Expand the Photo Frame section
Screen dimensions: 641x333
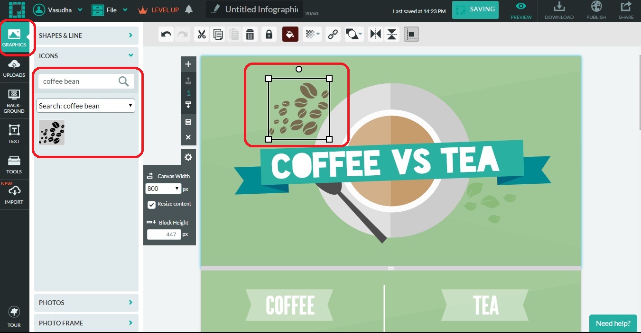(86, 323)
